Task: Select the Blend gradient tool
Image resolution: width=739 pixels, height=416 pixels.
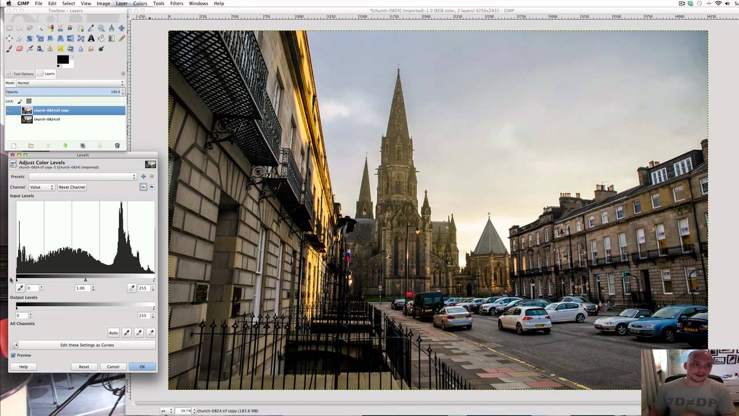Action: [111, 38]
